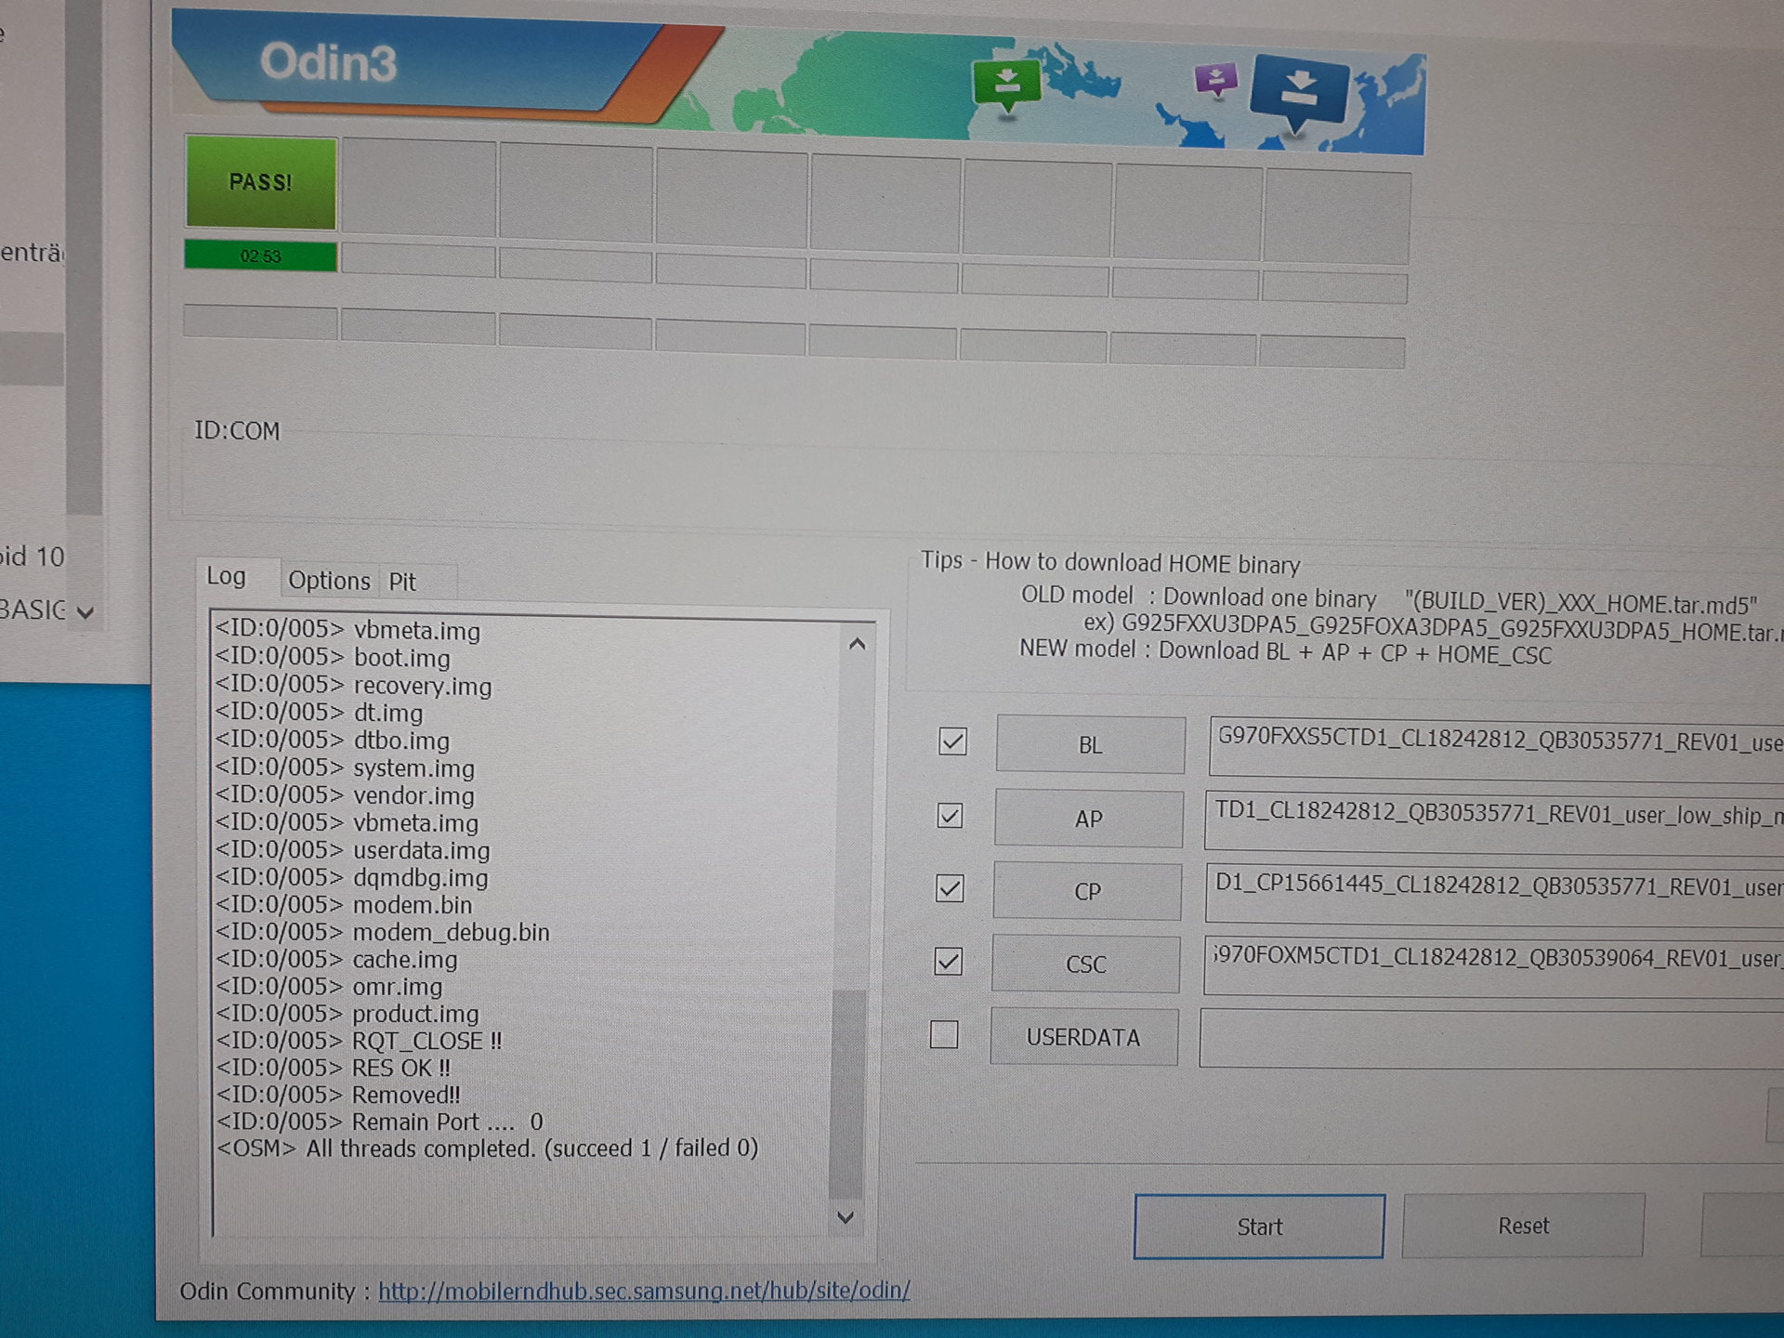Click the Start button
Viewport: 1784px width, 1338px height.
click(1259, 1226)
